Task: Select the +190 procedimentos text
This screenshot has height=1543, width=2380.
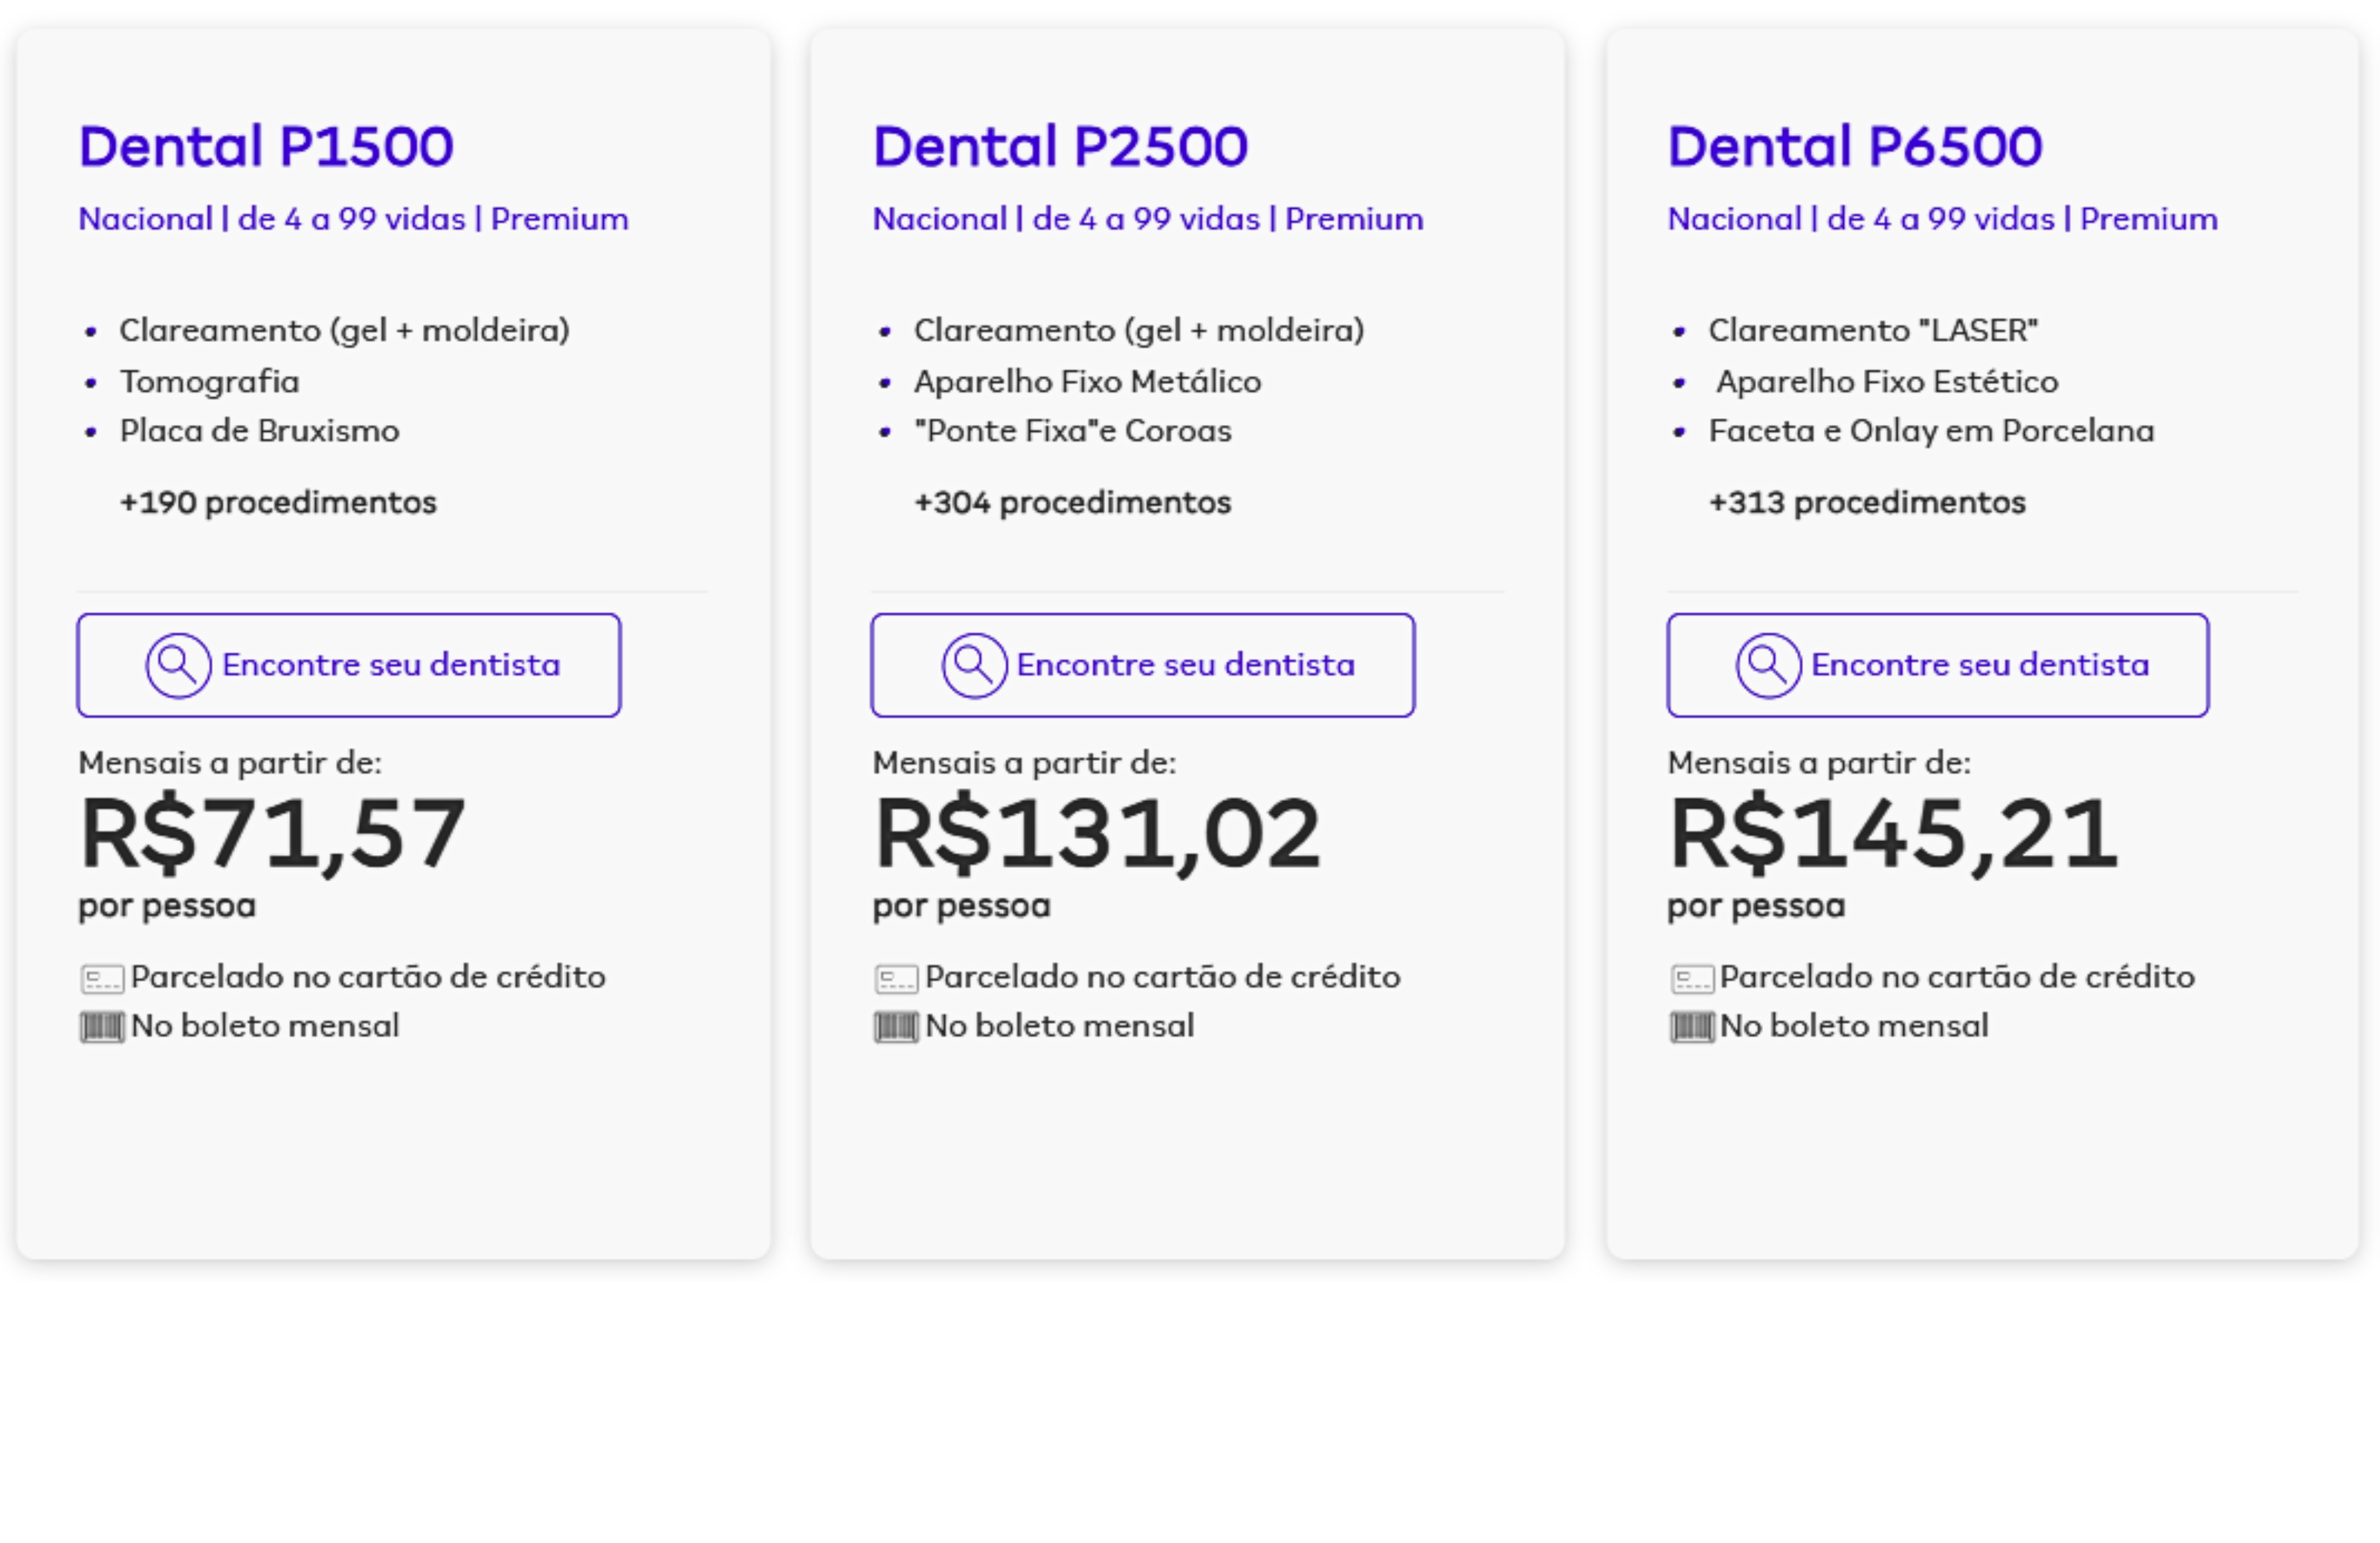Action: pos(278,502)
